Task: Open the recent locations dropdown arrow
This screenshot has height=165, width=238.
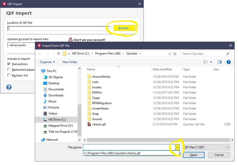Action: point(53,54)
